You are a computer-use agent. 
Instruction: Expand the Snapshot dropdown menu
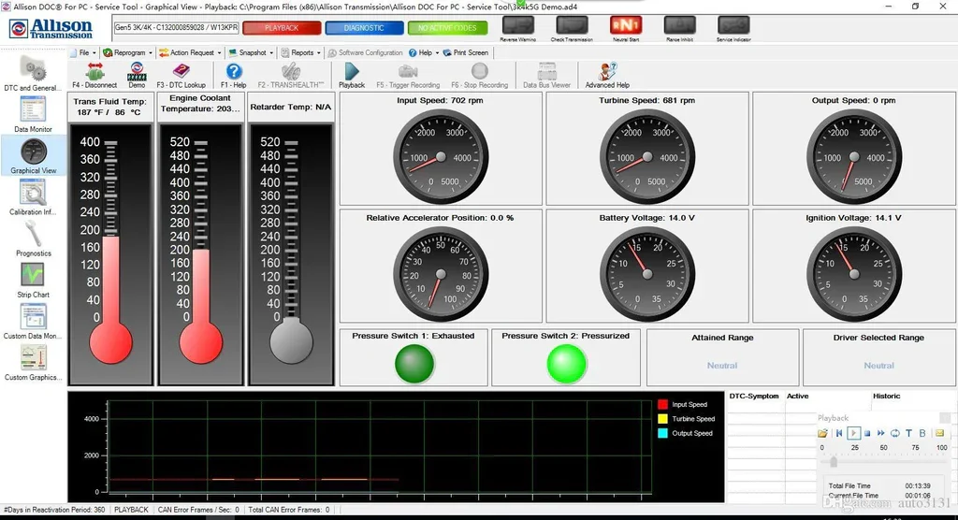tap(251, 52)
